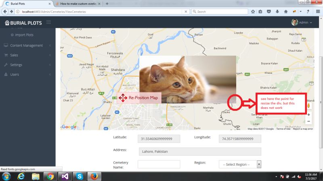
Task: Focus the Cemetery Name input
Action: (159, 164)
